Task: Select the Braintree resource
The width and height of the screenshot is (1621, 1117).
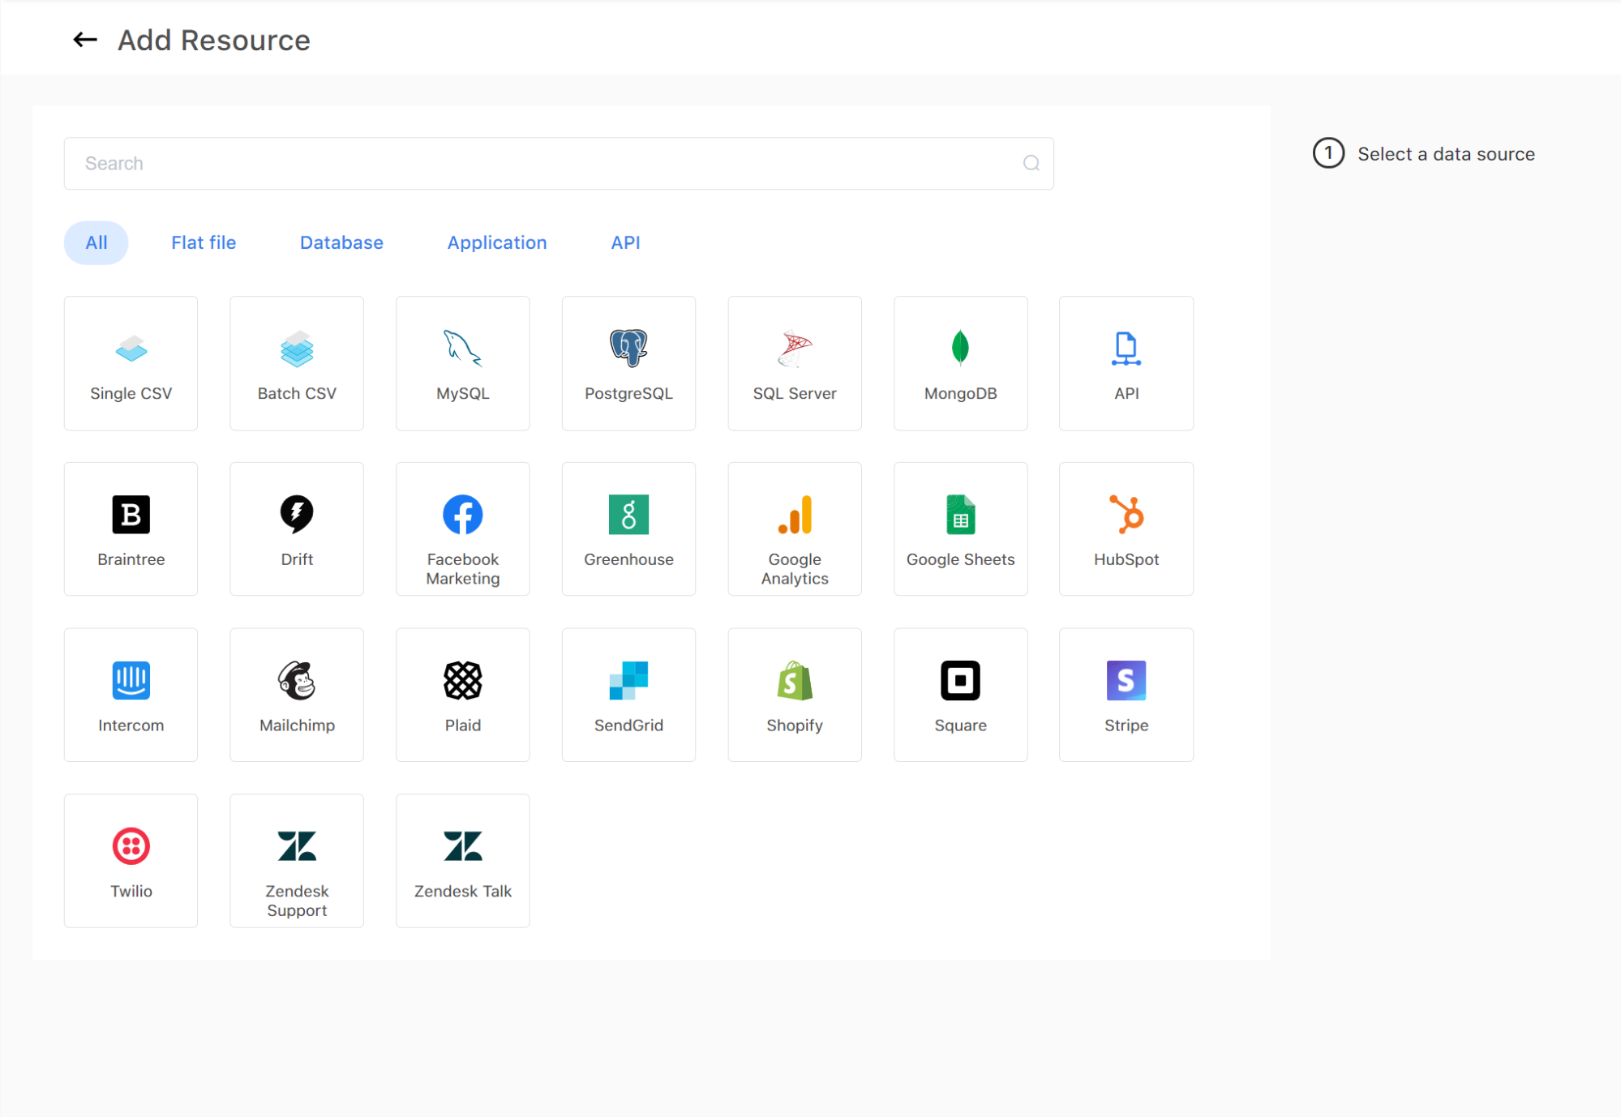Action: coord(131,529)
